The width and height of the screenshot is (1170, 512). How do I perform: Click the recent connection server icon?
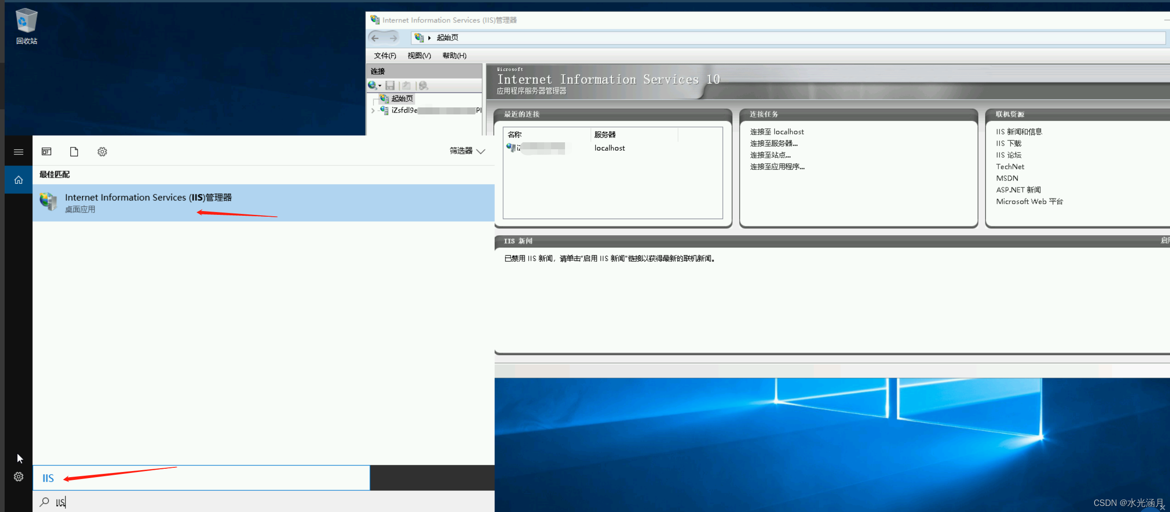pos(511,147)
